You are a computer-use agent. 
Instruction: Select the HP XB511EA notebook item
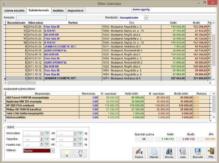(x=108, y=106)
